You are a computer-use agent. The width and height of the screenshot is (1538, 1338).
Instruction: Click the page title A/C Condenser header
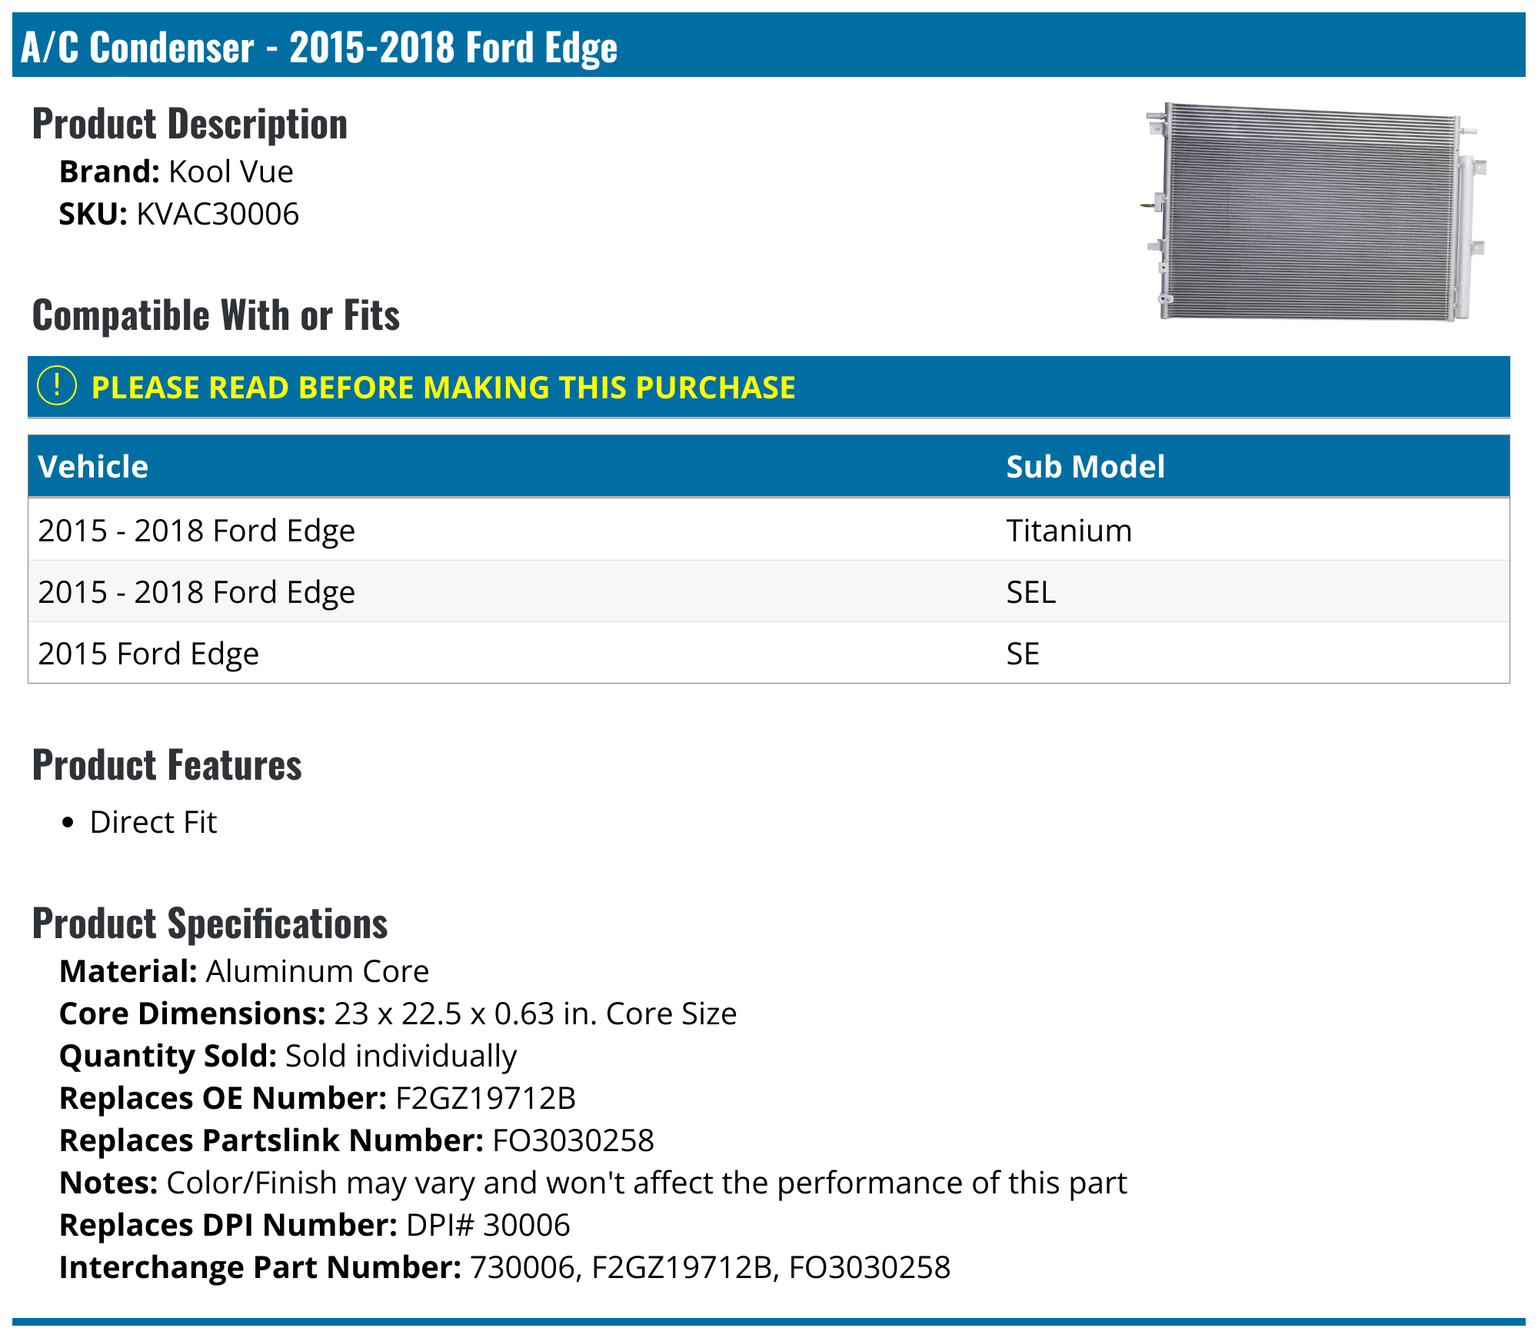pyautogui.click(x=319, y=48)
